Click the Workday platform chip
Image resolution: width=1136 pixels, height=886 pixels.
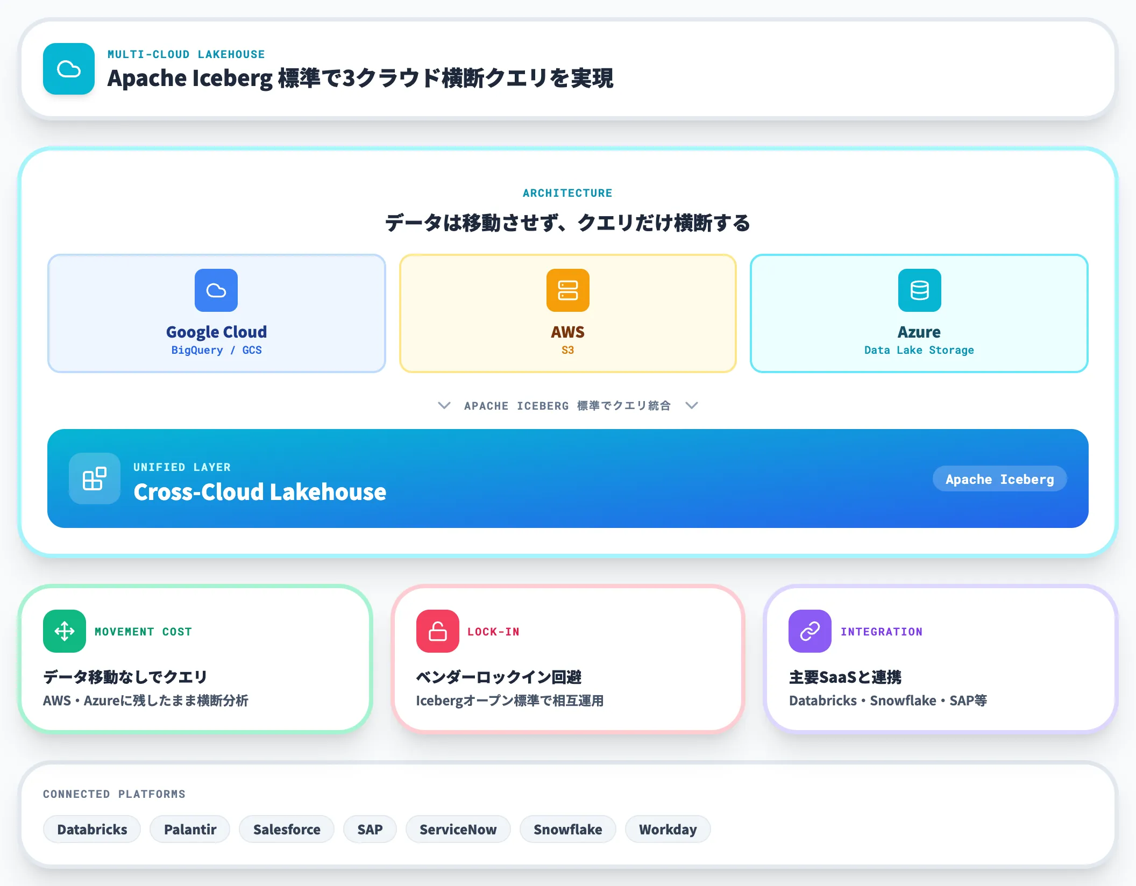(668, 830)
